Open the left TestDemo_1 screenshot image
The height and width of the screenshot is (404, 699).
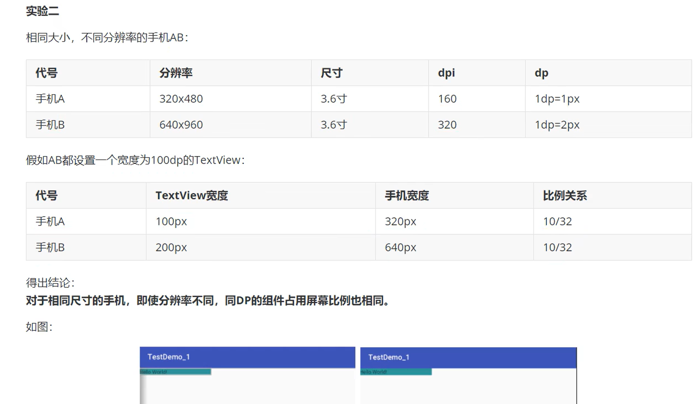(247, 375)
